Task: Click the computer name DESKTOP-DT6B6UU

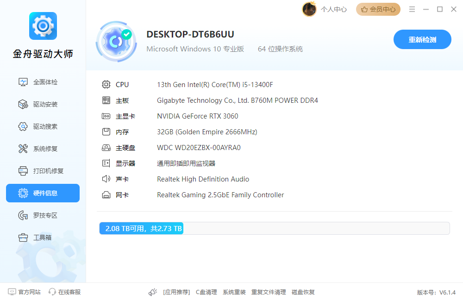Action: coord(190,34)
